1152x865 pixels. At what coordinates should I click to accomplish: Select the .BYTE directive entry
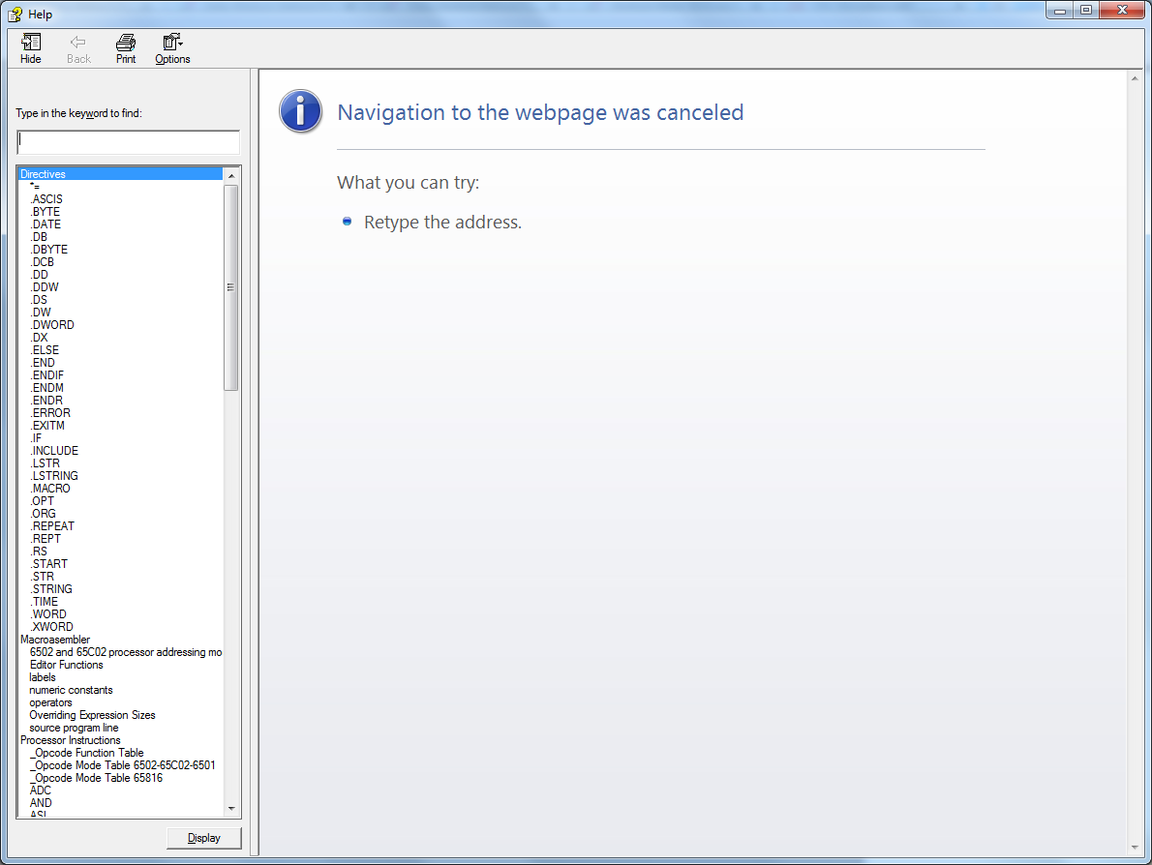click(x=45, y=212)
